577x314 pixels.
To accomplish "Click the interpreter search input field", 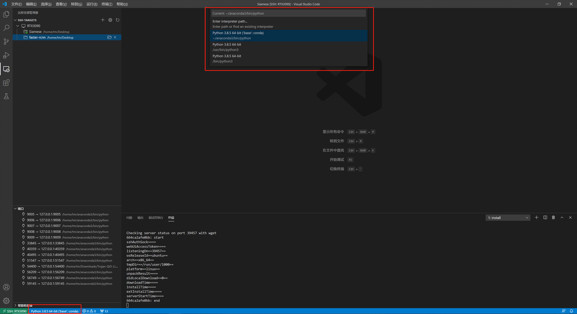I will pos(288,13).
